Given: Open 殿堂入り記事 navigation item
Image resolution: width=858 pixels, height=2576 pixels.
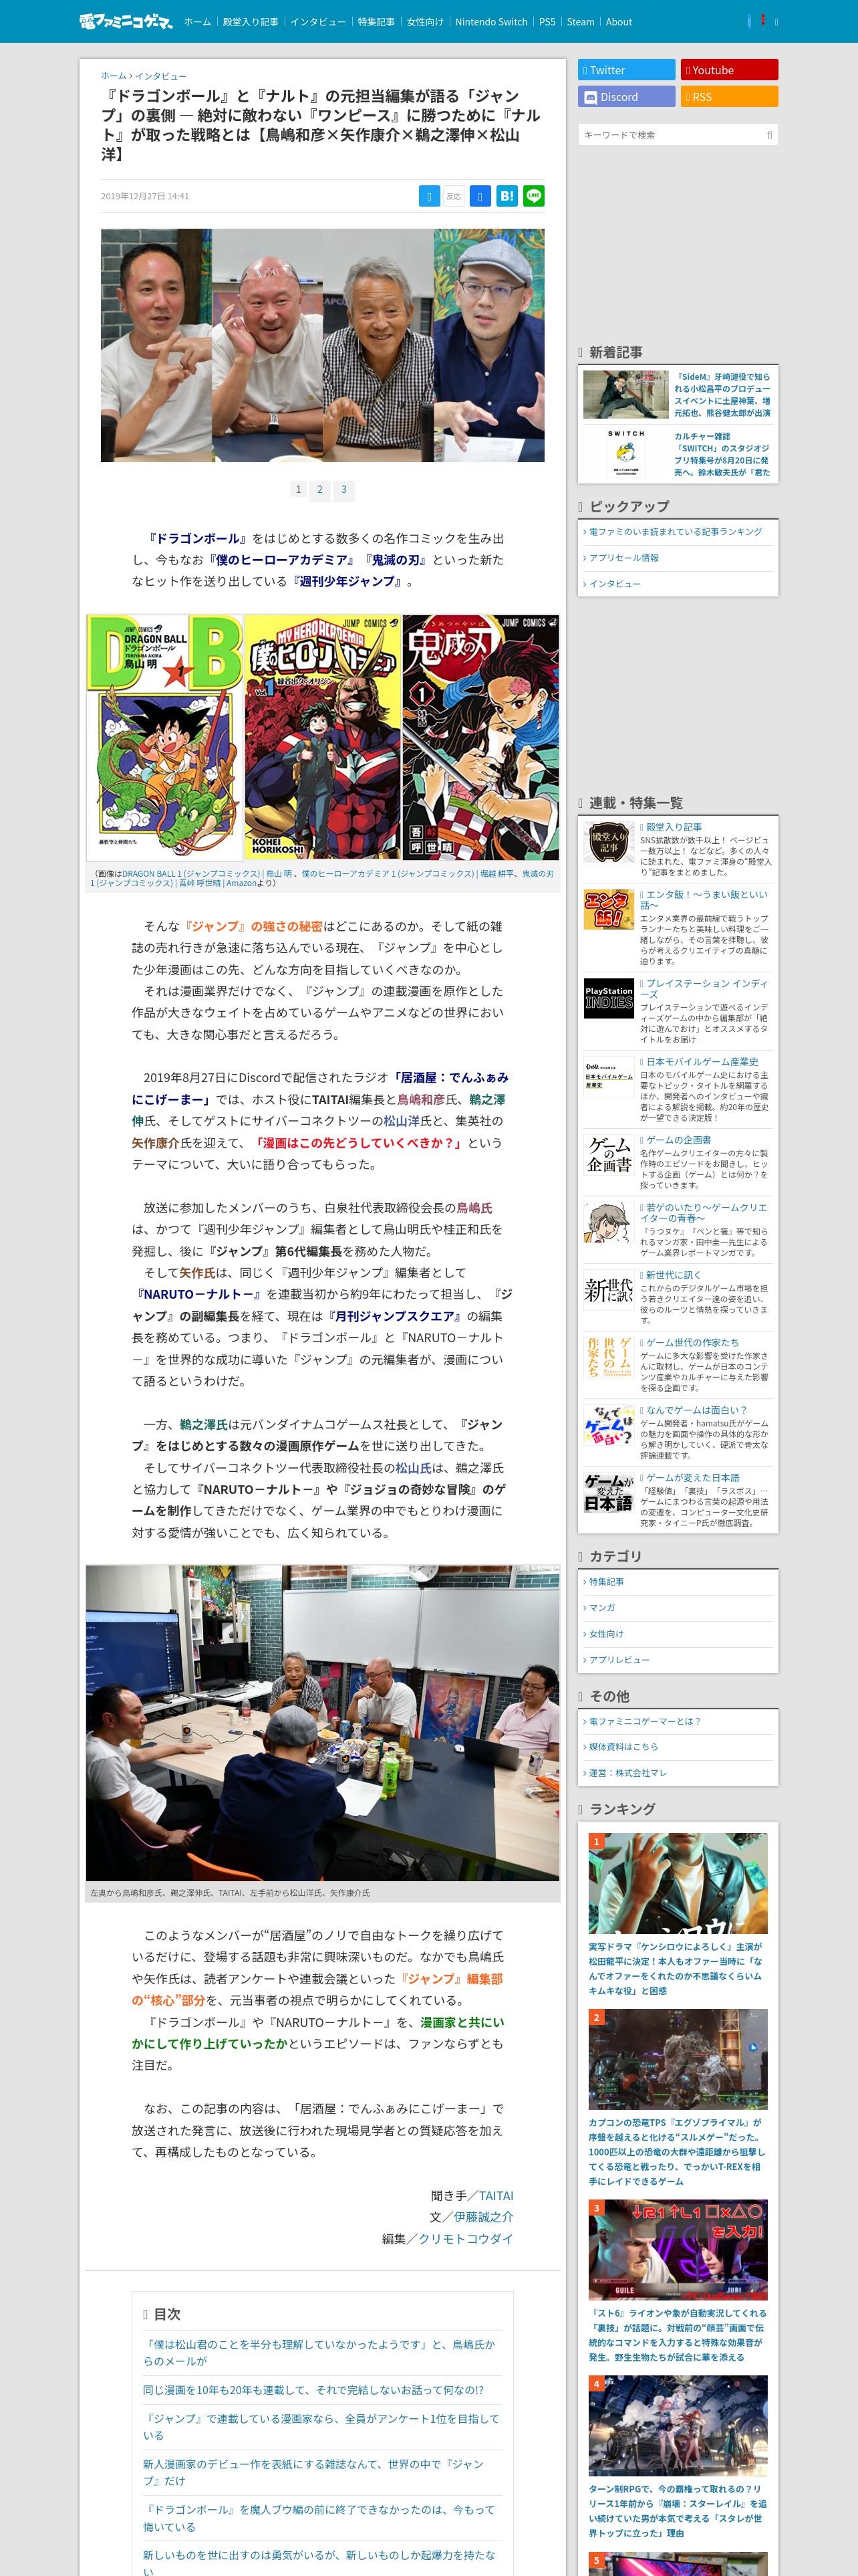Looking at the screenshot, I should (251, 22).
